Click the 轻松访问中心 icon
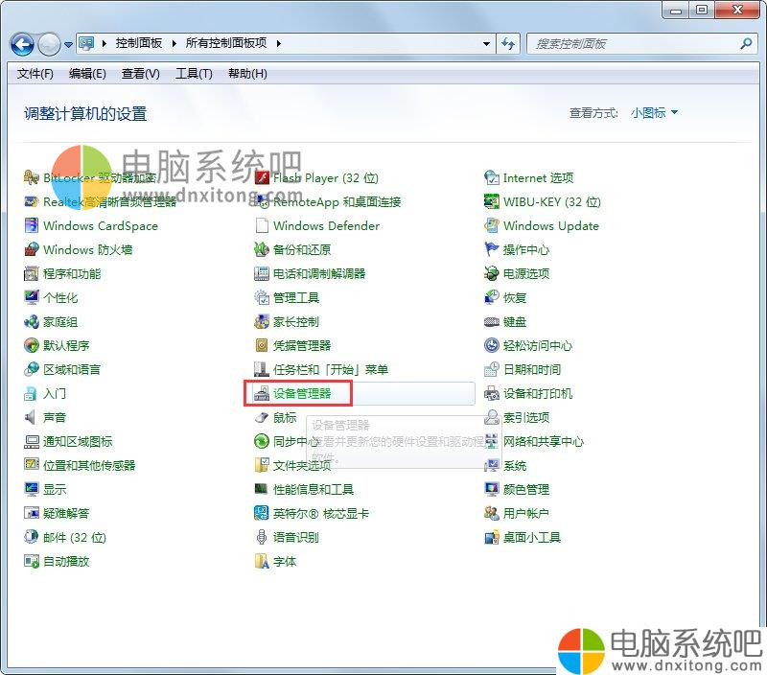Image resolution: width=767 pixels, height=675 pixels. pos(492,345)
